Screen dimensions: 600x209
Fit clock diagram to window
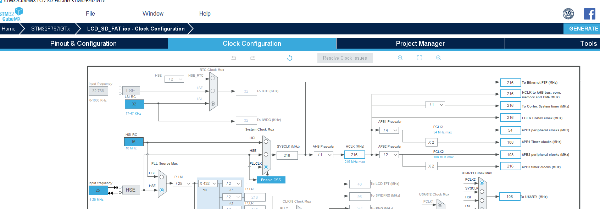coord(420,58)
